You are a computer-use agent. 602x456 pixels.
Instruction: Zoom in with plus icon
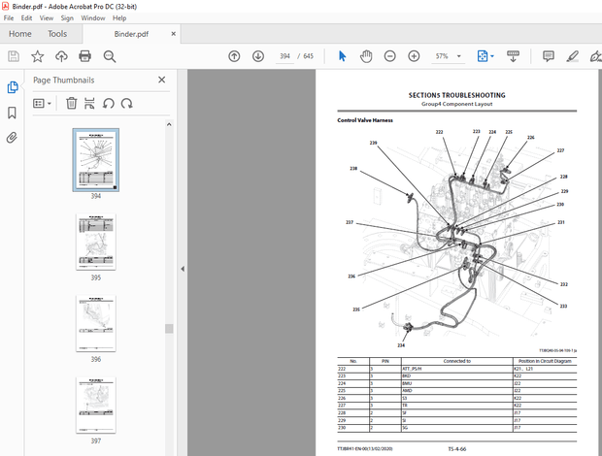[x=414, y=56]
